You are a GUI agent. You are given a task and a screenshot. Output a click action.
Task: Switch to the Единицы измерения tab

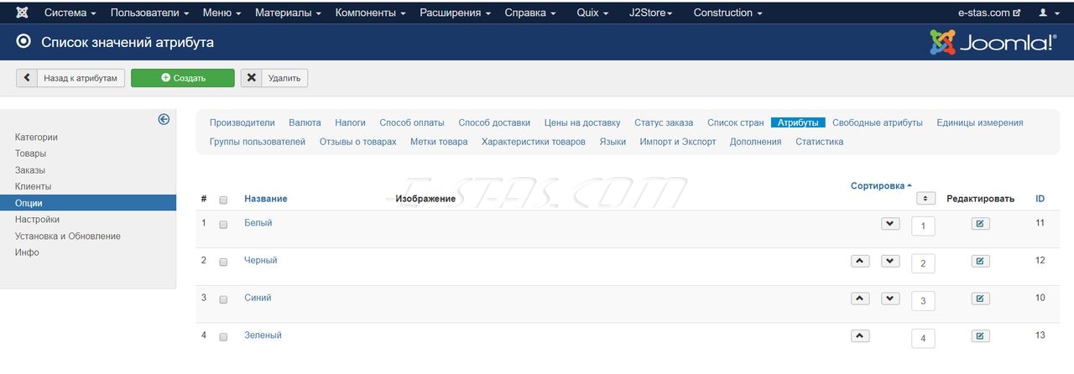(980, 122)
